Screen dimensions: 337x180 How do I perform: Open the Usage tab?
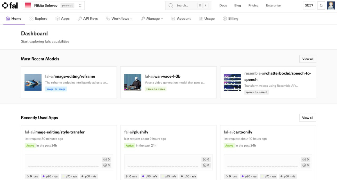tap(207, 19)
